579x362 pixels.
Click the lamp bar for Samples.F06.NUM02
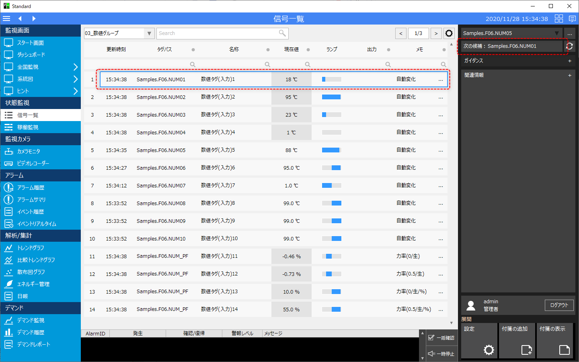point(331,97)
